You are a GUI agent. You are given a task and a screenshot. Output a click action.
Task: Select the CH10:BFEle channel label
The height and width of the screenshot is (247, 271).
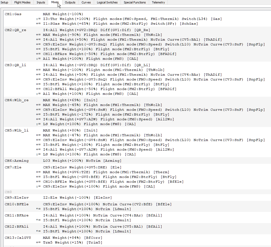(17, 204)
